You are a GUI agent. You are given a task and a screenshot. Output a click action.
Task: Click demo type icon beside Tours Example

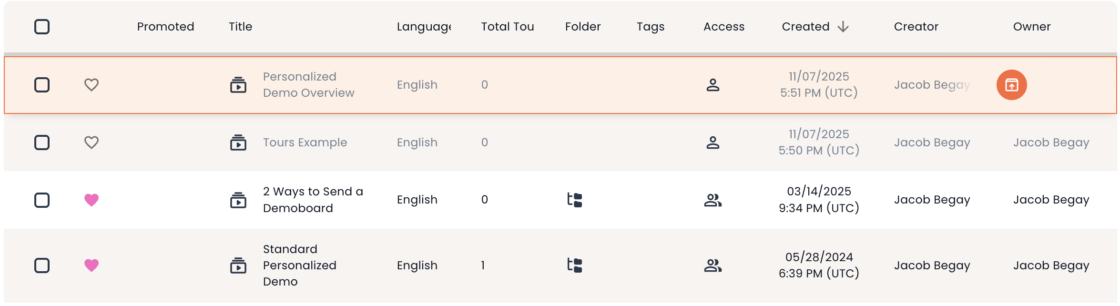(x=238, y=143)
